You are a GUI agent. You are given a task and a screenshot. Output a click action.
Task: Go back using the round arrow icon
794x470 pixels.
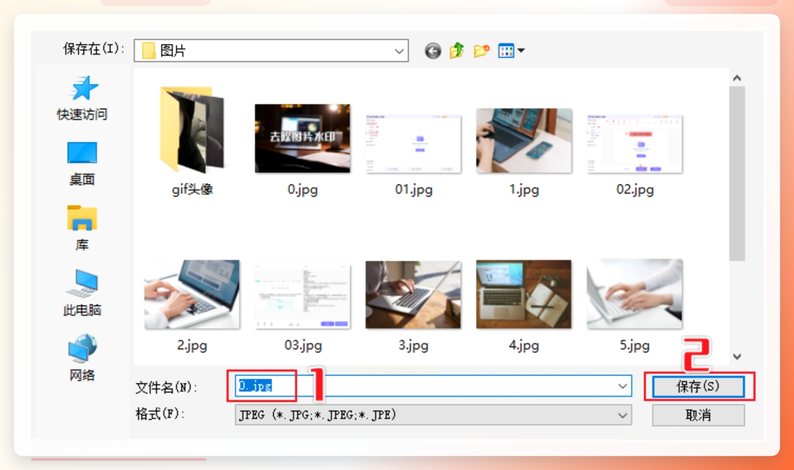click(433, 51)
